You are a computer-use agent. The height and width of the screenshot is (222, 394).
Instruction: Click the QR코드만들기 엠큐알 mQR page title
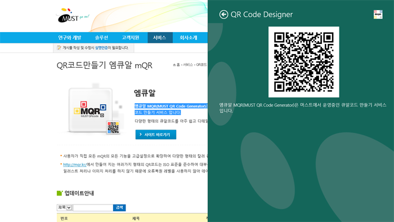(105, 65)
